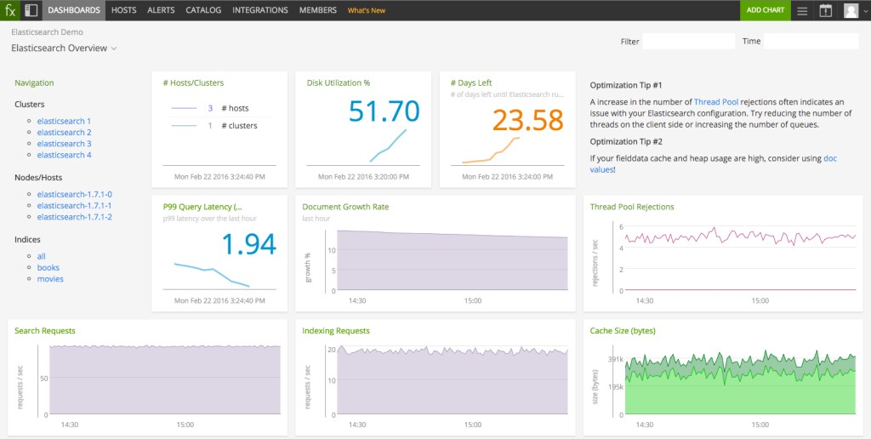Open the Search Requests chart title
871x439 pixels.
[x=44, y=331]
